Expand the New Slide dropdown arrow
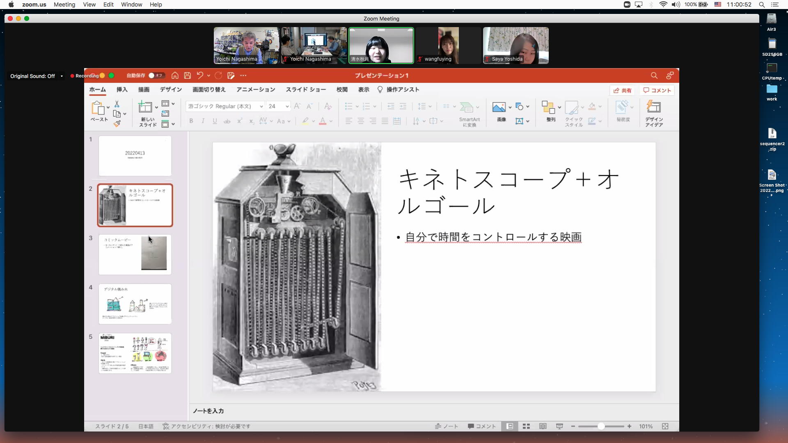Viewport: 788px width, 443px height. coord(156,107)
